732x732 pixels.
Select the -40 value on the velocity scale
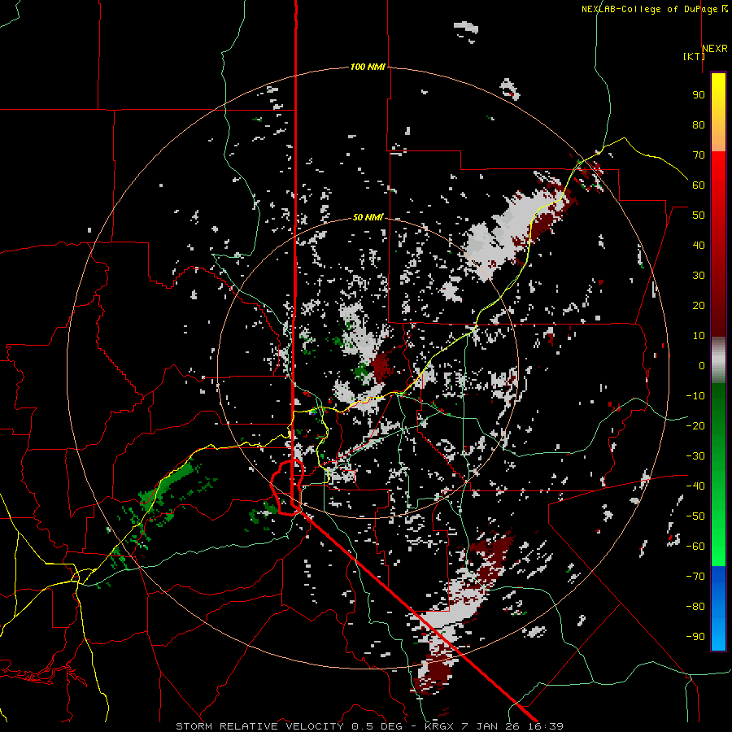click(x=695, y=486)
